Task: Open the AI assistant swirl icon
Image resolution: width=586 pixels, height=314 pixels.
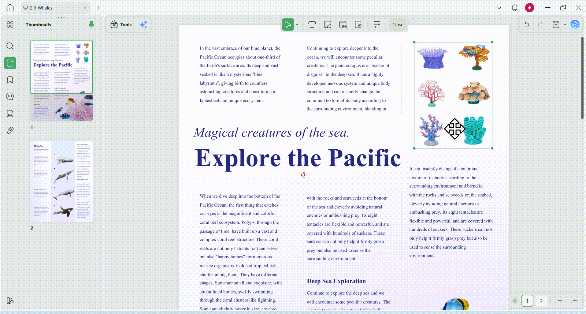Action: point(575,24)
